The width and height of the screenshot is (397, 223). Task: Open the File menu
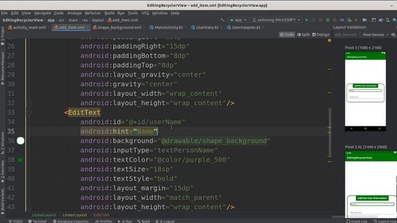point(4,13)
